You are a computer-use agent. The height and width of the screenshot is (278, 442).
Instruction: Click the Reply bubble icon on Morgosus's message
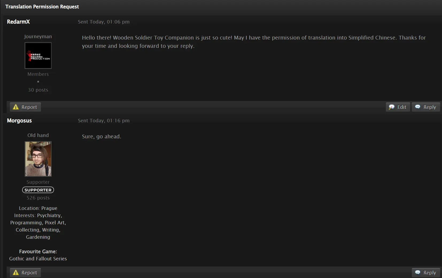pyautogui.click(x=418, y=272)
